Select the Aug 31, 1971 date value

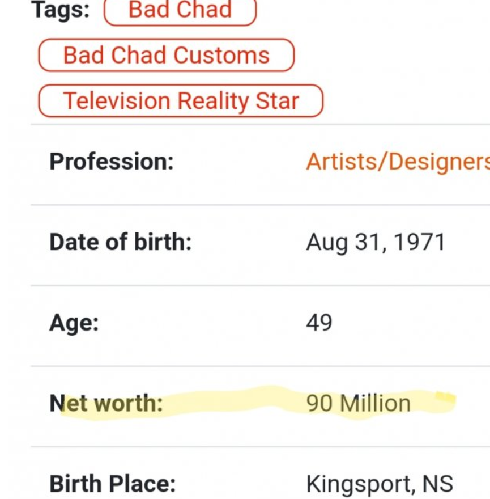tap(376, 242)
